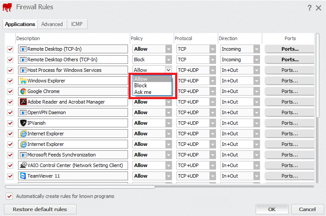The image size is (326, 216).
Task: Select Allow in the open policy list
Action: click(x=152, y=79)
